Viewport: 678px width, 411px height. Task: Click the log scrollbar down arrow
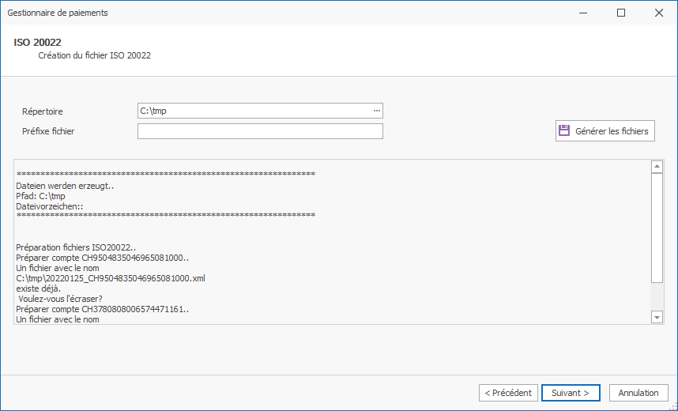click(x=657, y=317)
